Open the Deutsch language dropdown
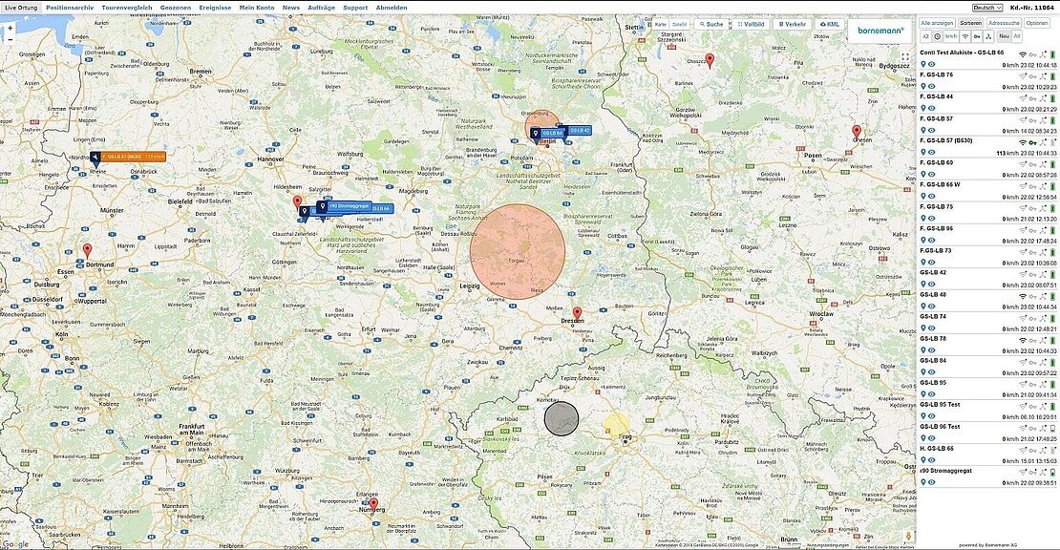Screen dimensions: 1060x550 coord(987,8)
